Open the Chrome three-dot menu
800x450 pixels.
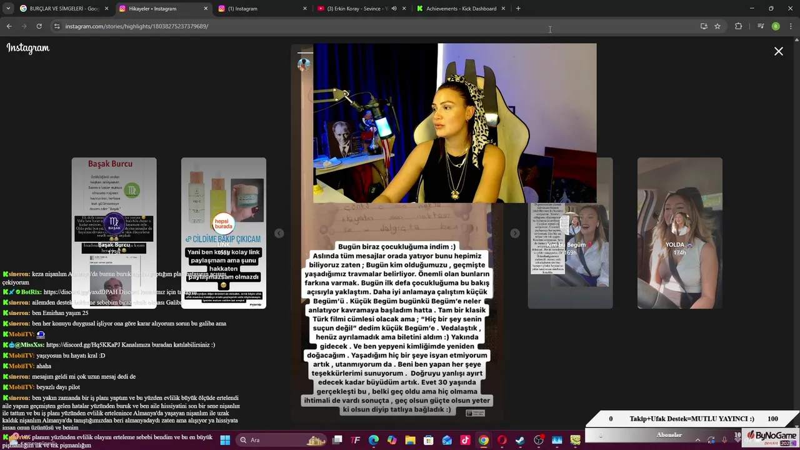pyautogui.click(x=791, y=26)
